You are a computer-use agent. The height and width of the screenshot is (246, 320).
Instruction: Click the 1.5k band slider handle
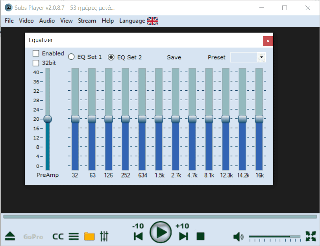click(159, 119)
